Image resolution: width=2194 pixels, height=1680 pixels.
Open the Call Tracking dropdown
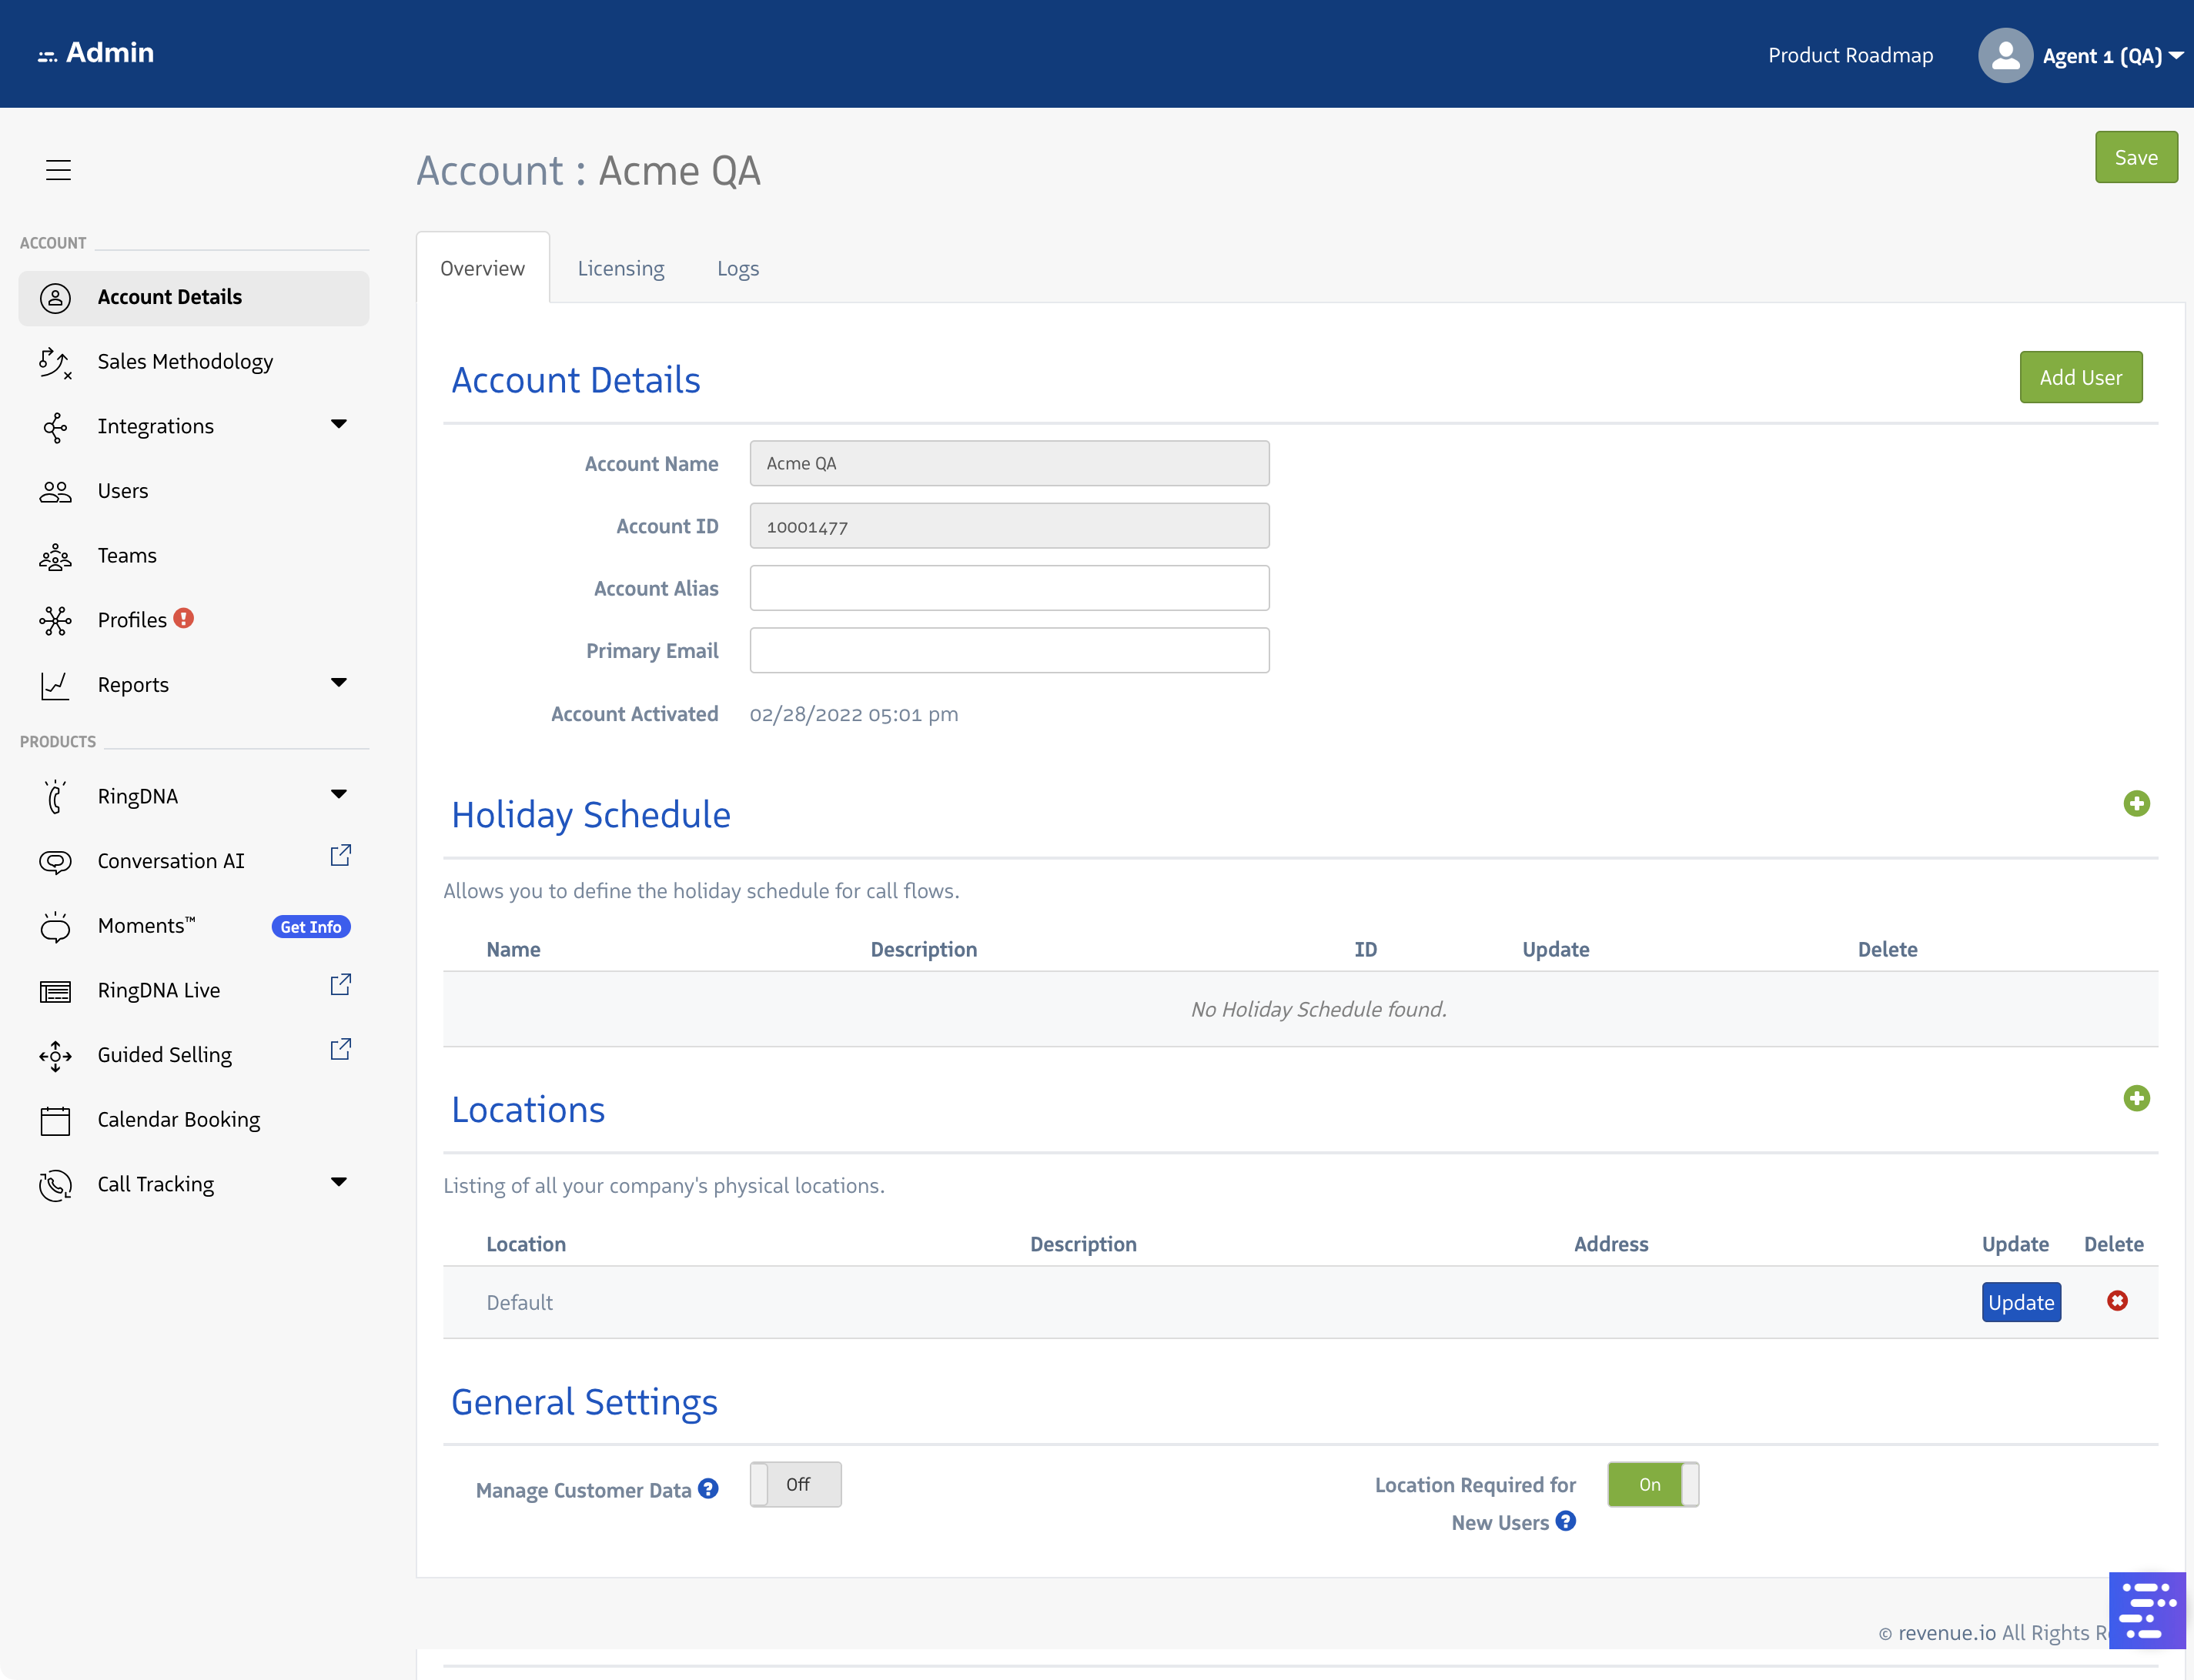[339, 1181]
